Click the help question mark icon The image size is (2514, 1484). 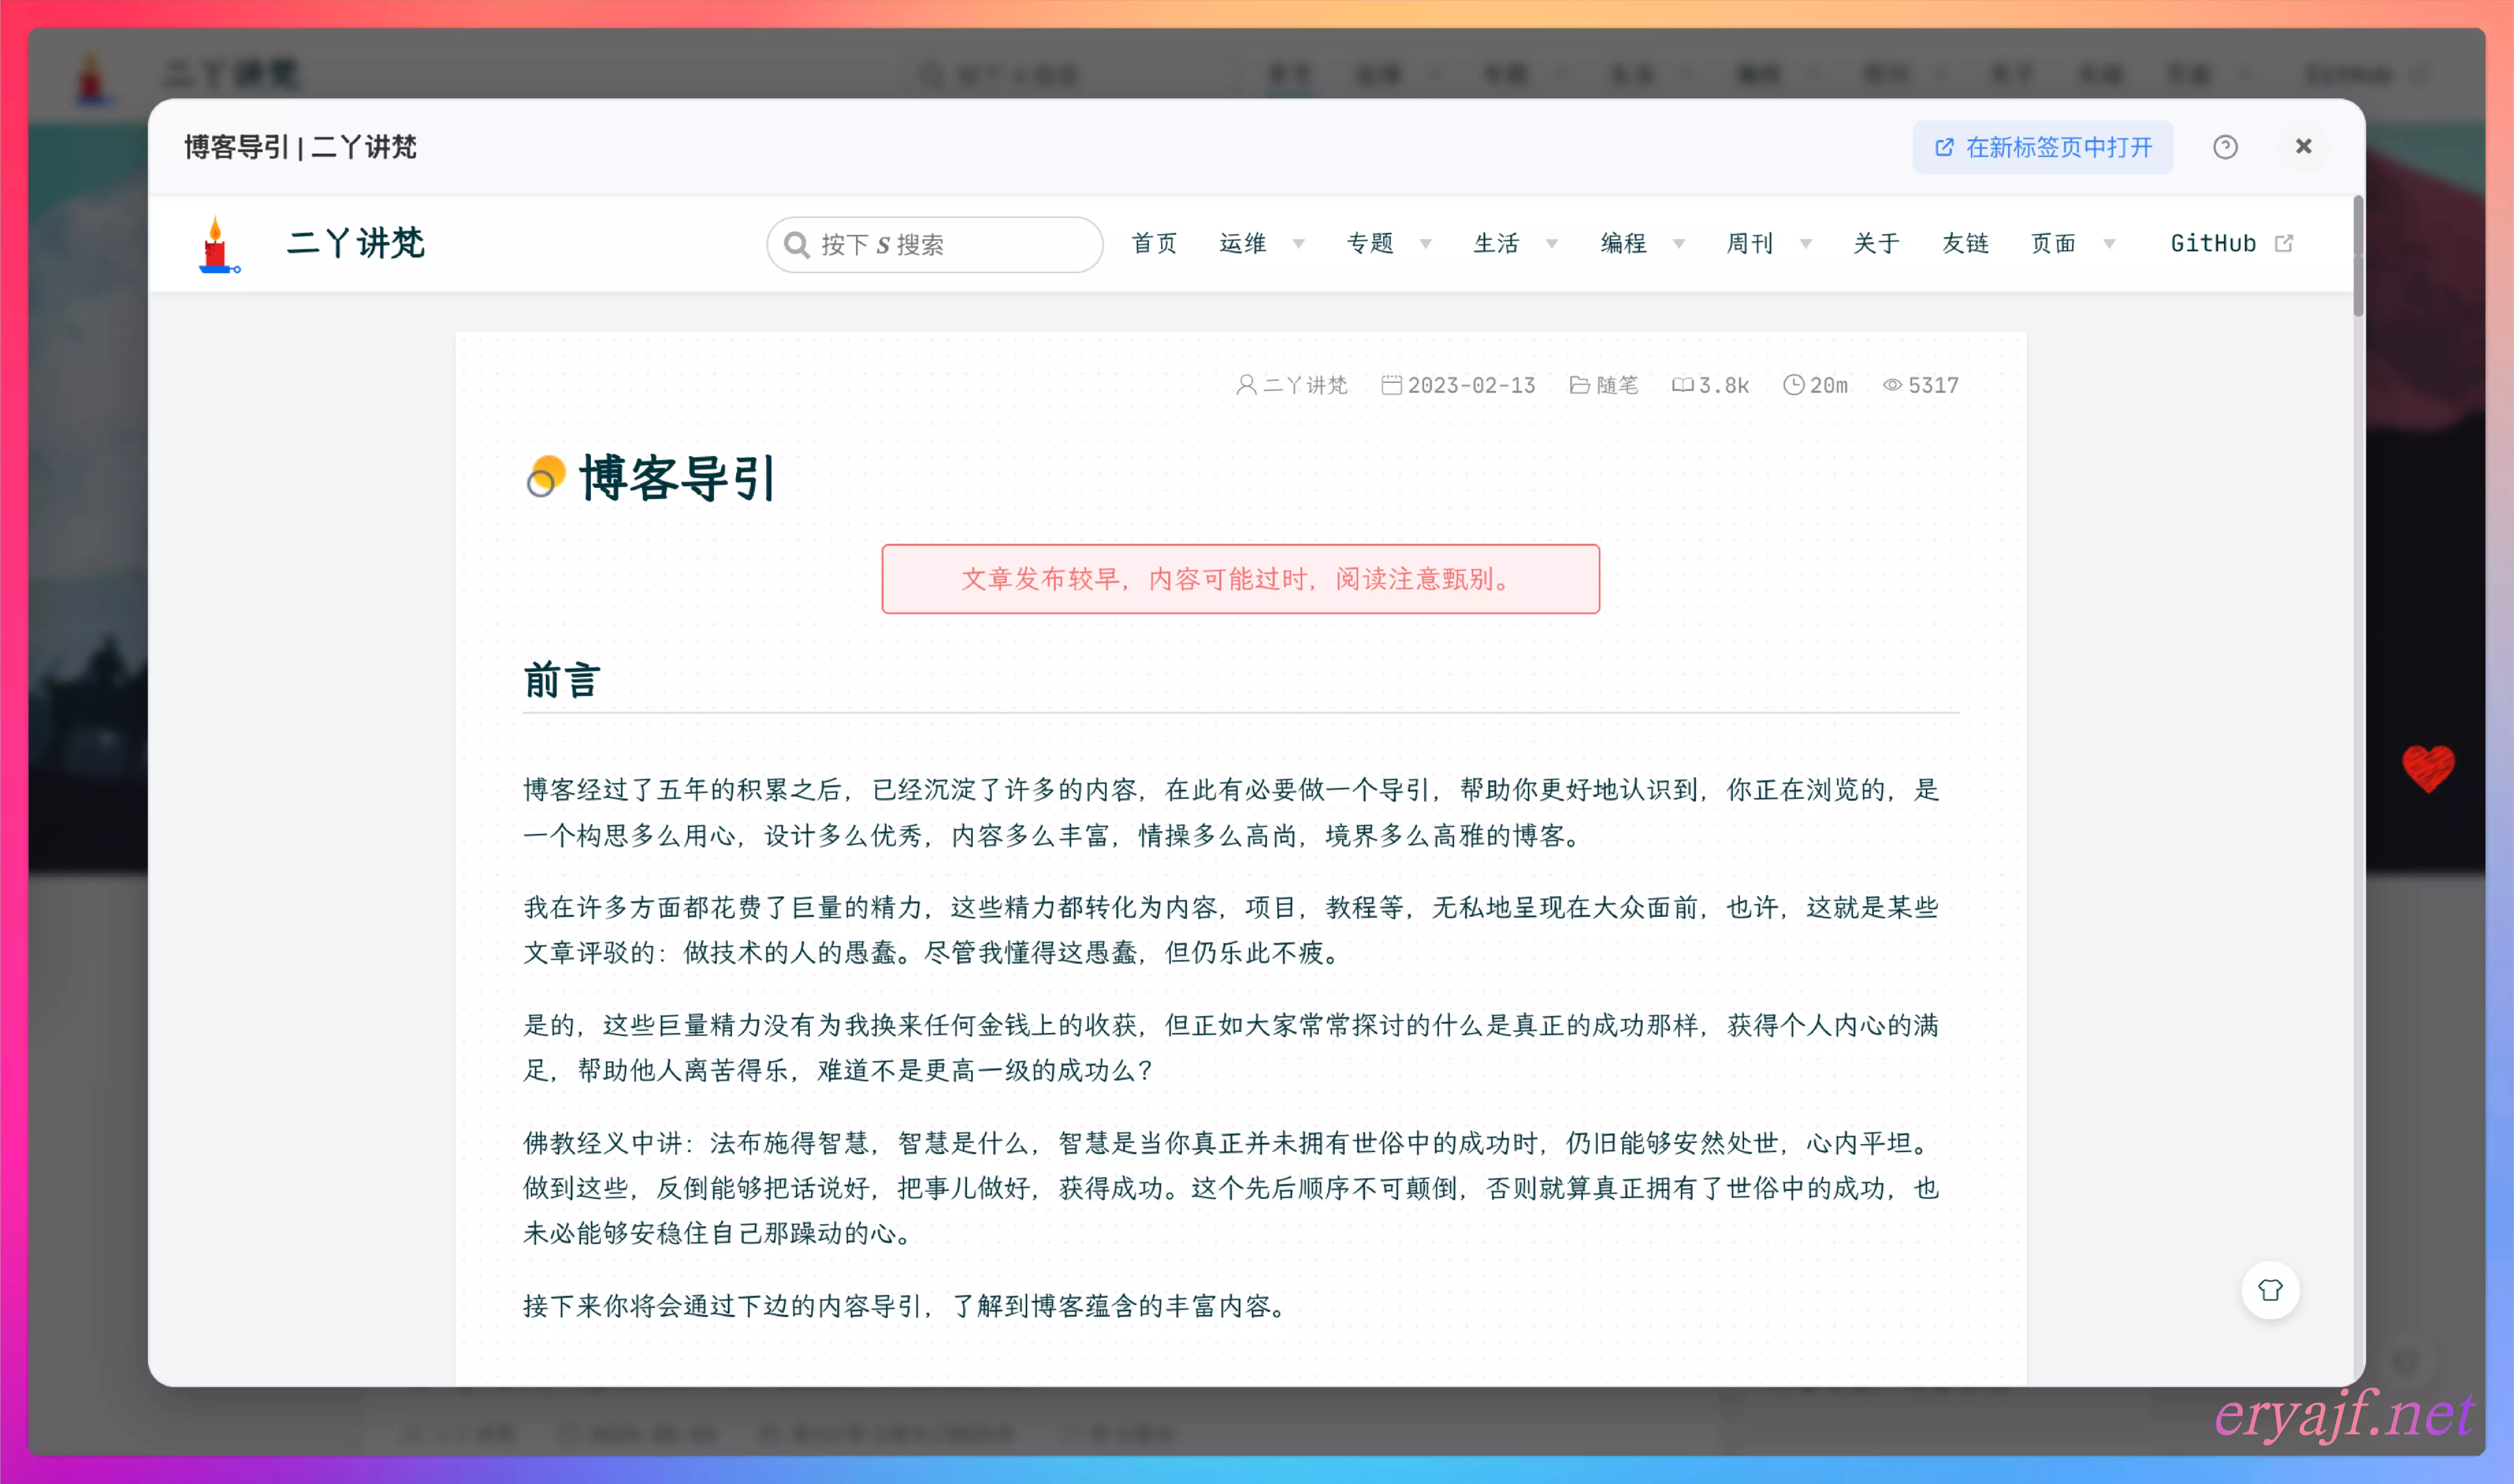point(2225,147)
